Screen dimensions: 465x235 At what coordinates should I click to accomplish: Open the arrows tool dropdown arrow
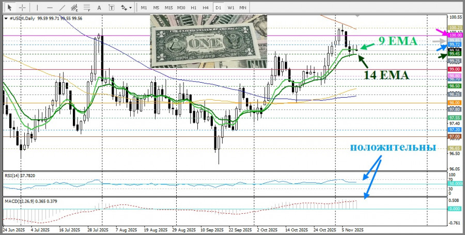[x=131, y=8]
